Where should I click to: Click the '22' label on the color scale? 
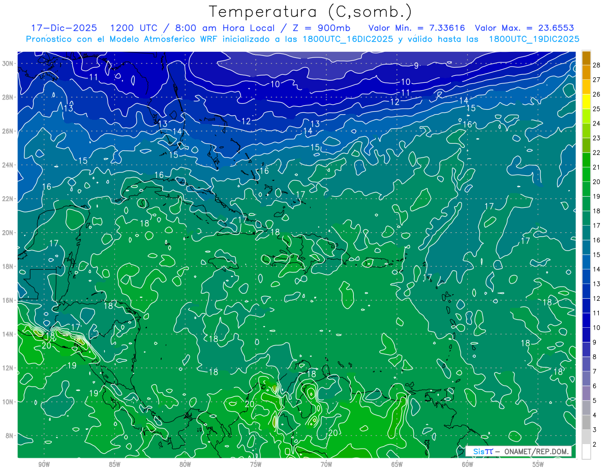coord(597,152)
